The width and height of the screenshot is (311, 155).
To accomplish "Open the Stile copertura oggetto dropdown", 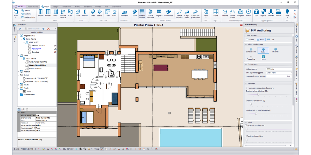I will coord(292,73).
